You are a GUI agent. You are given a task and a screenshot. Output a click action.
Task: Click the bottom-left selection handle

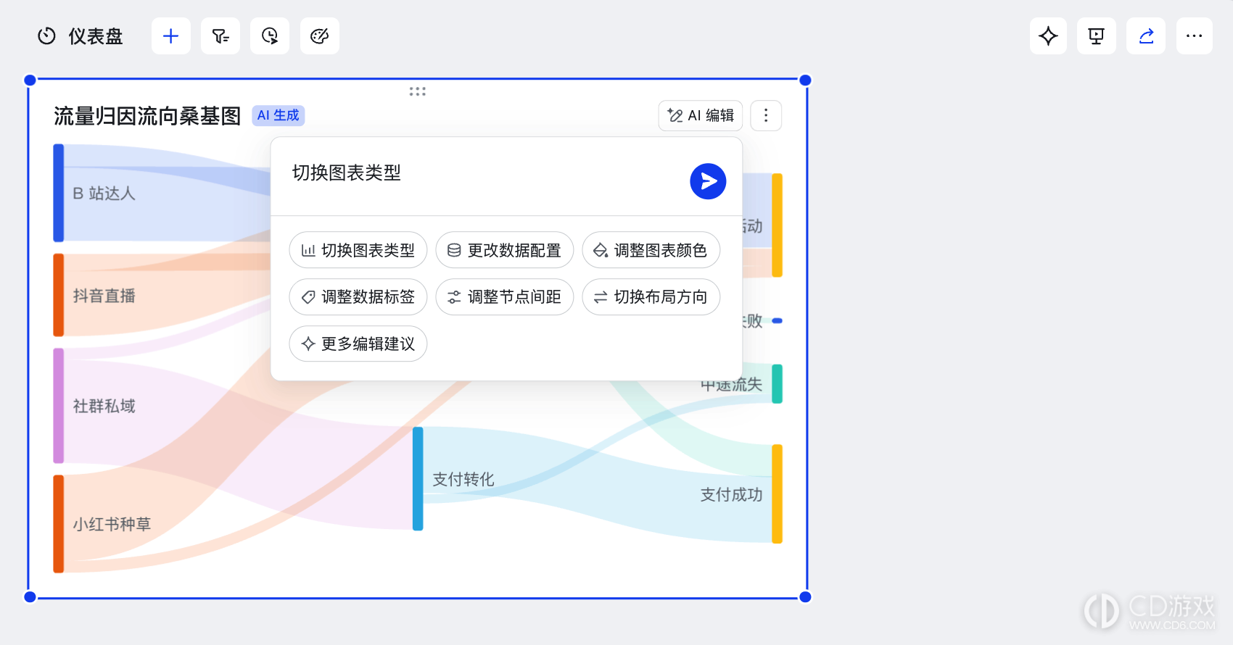30,597
